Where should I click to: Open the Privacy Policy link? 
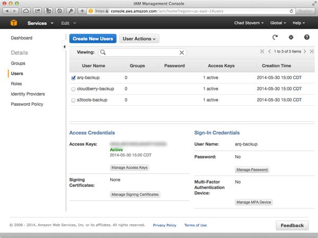(x=164, y=225)
